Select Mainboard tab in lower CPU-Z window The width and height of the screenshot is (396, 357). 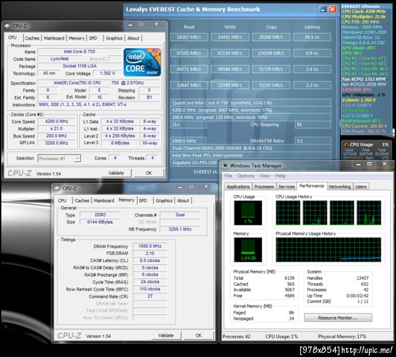(x=104, y=201)
